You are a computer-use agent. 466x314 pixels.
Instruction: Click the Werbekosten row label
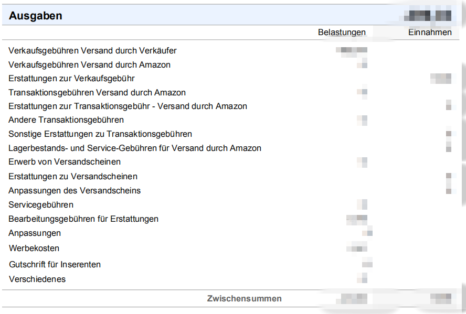(34, 248)
